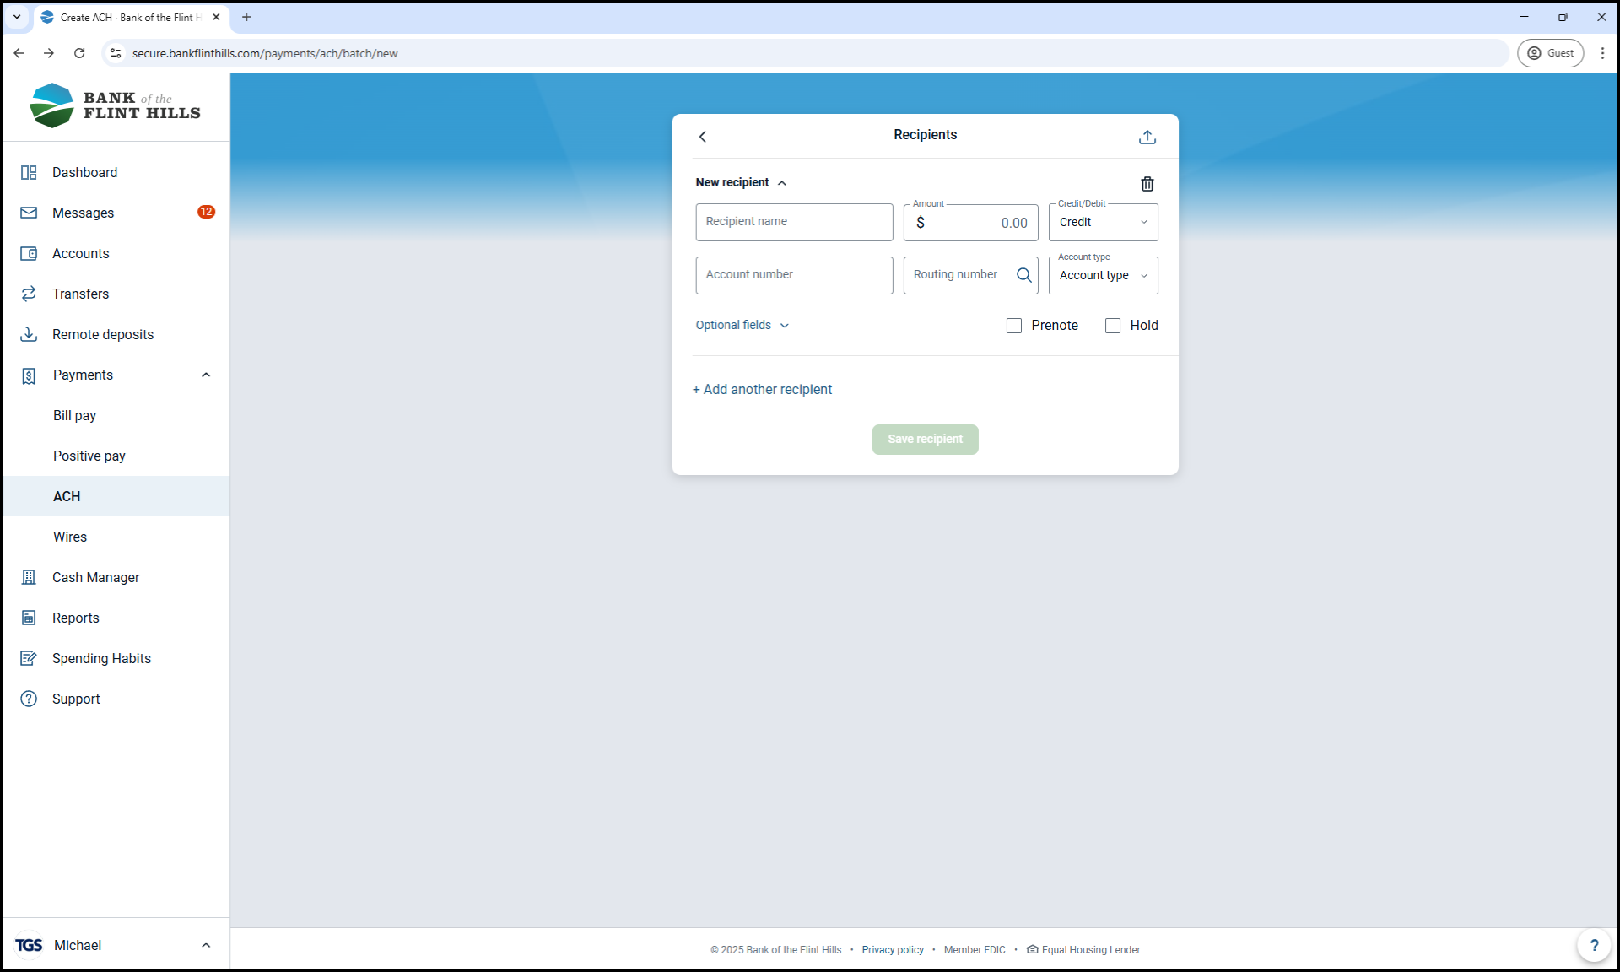Collapse the Payments menu chevron

click(206, 375)
